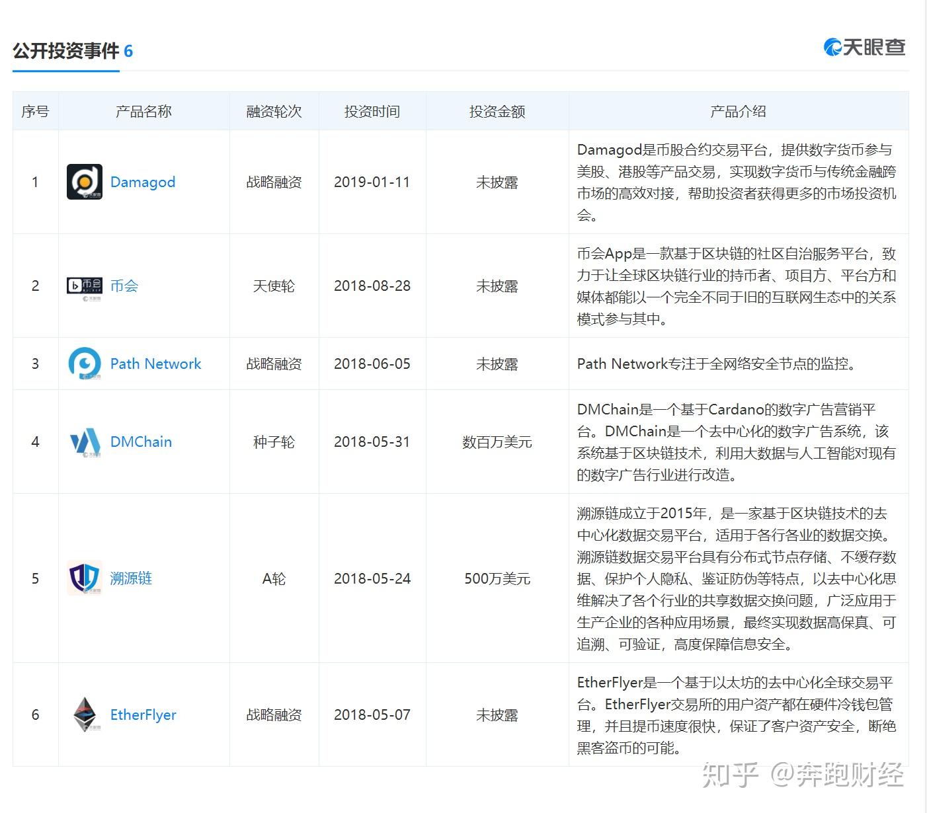The height and width of the screenshot is (813, 927).
Task: Click the date 2018-06-05
Action: click(x=372, y=364)
